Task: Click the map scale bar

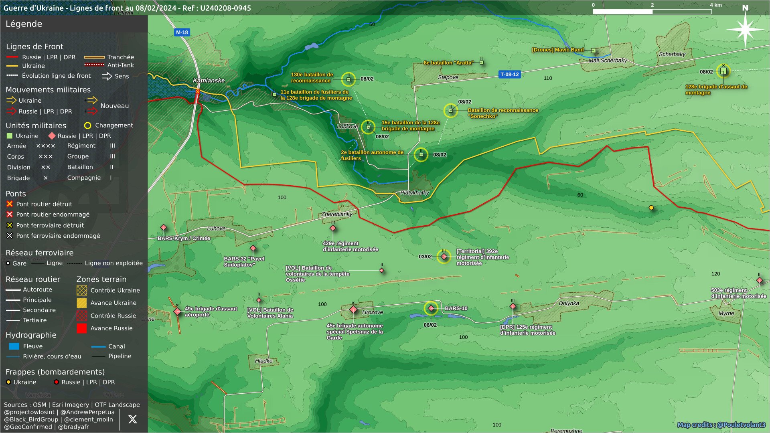Action: 652,12
